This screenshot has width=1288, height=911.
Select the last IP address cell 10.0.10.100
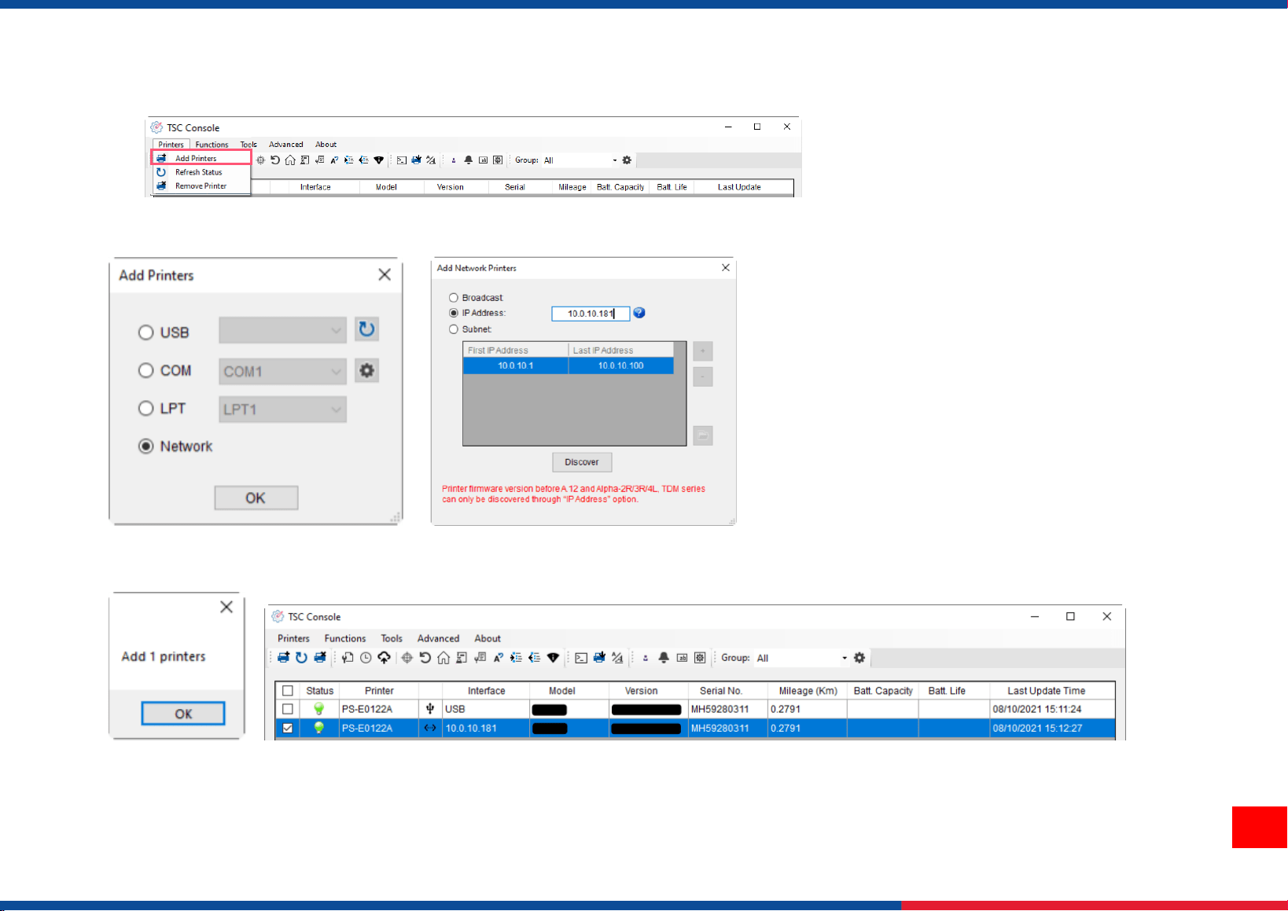(x=621, y=366)
